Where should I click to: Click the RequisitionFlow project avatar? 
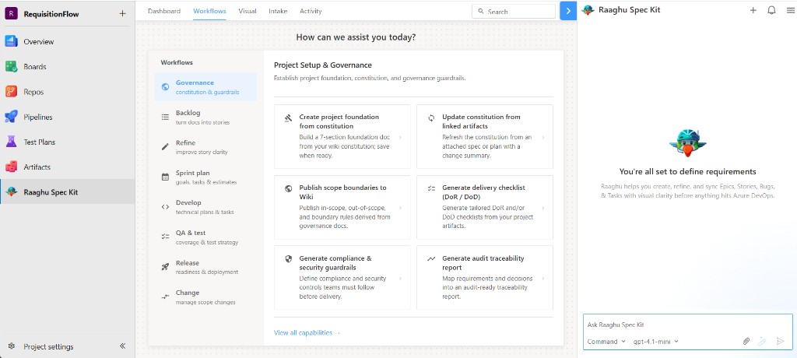click(x=11, y=14)
